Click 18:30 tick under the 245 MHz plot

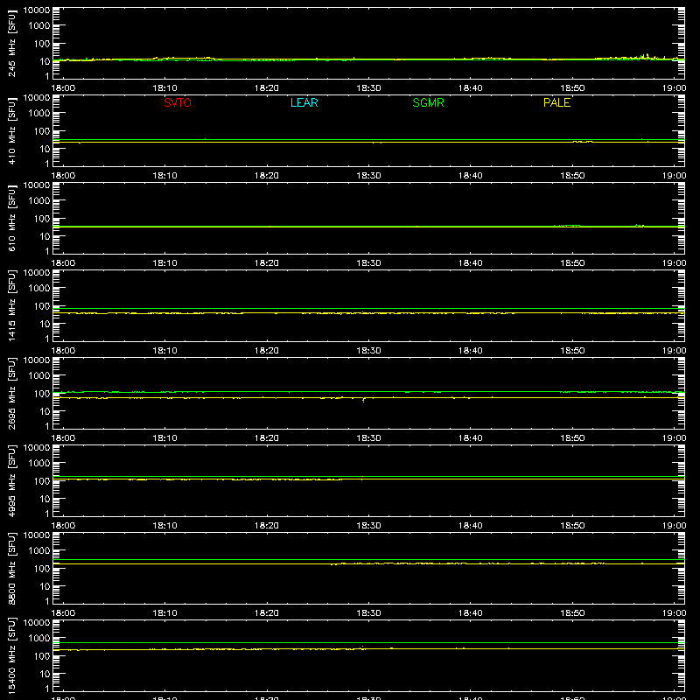point(368,88)
